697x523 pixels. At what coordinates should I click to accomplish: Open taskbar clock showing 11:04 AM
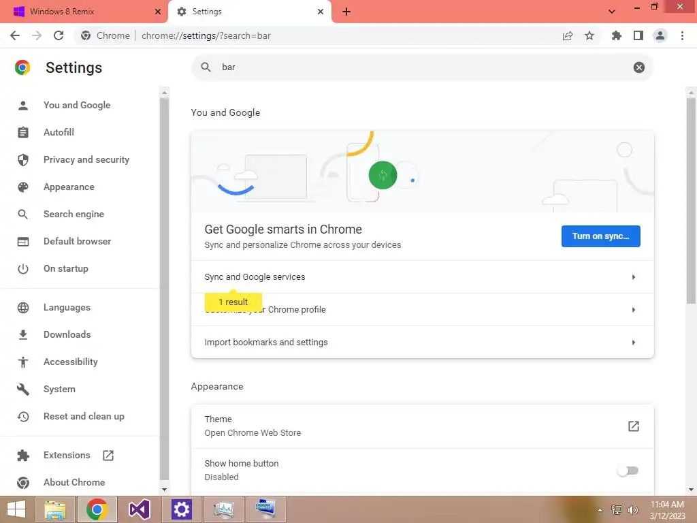[667, 509]
